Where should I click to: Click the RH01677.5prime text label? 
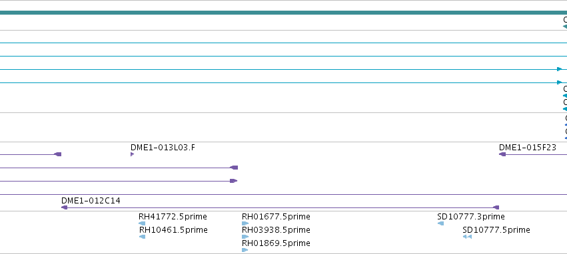pos(276,217)
